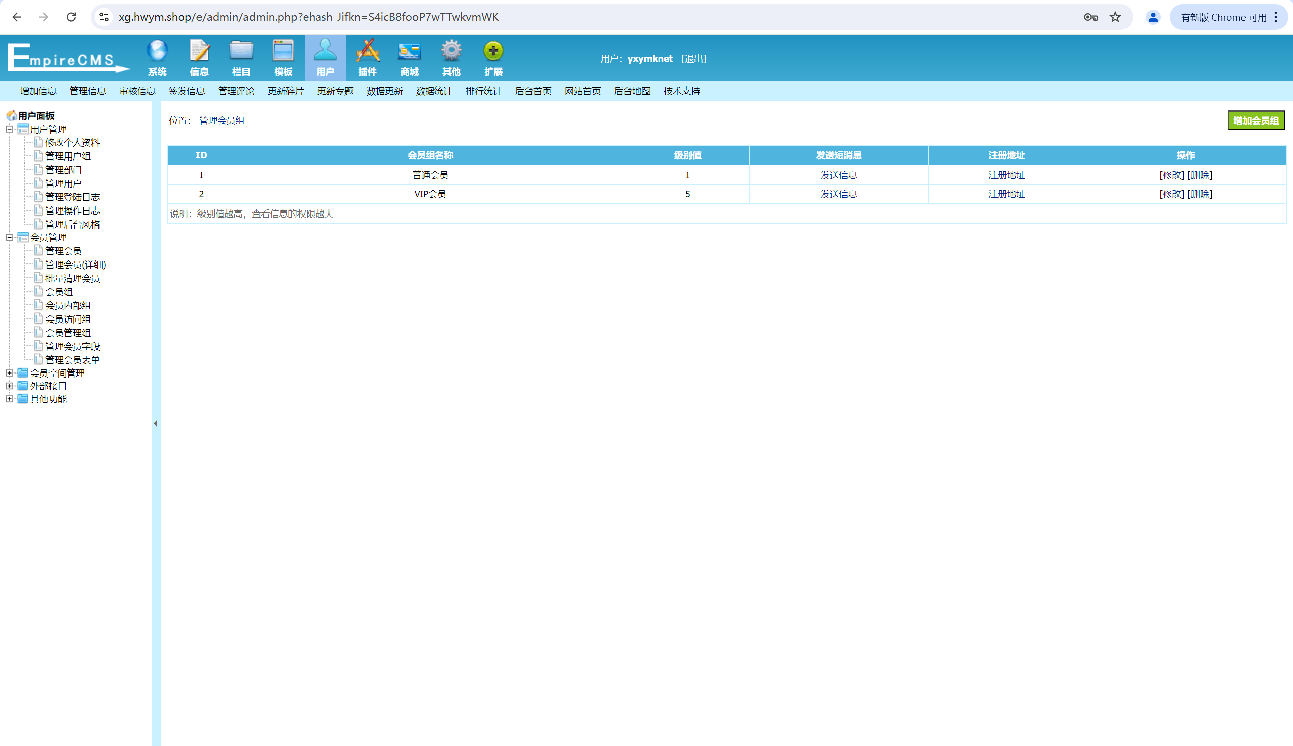Screen dimensions: 1293x746
Task: Open the 模板 window icon
Action: (x=283, y=50)
